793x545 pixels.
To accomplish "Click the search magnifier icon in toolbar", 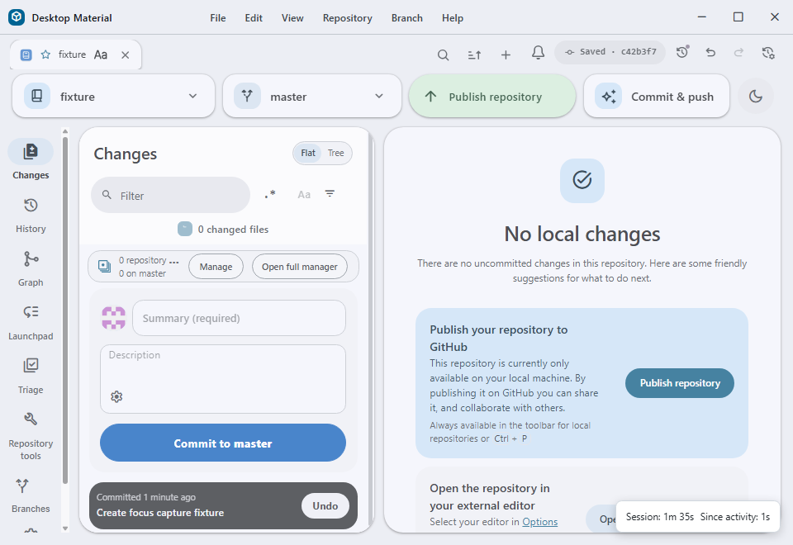I will (443, 54).
